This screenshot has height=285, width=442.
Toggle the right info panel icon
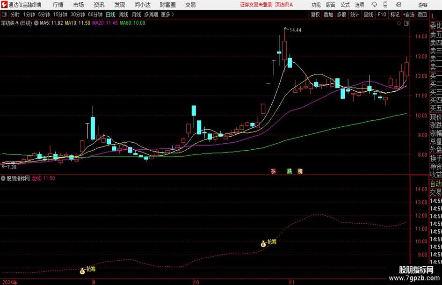tap(406, 23)
